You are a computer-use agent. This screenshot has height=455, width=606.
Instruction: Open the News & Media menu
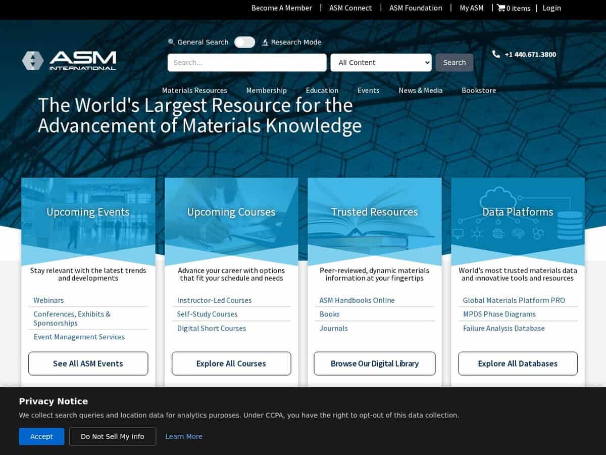coord(421,90)
